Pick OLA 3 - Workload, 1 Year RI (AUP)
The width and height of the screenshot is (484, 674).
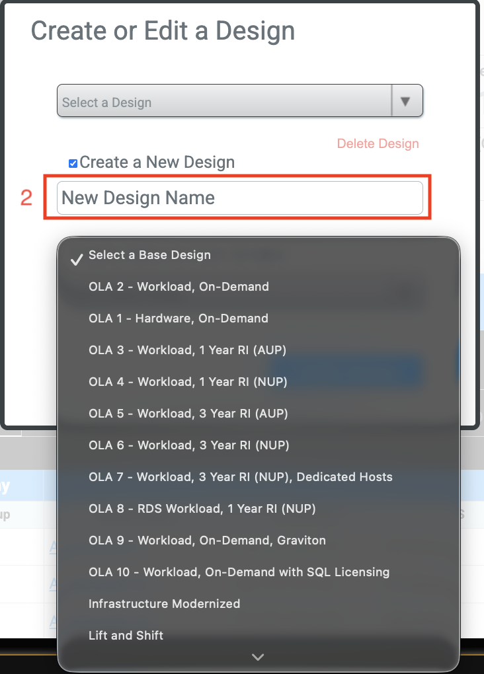point(187,350)
